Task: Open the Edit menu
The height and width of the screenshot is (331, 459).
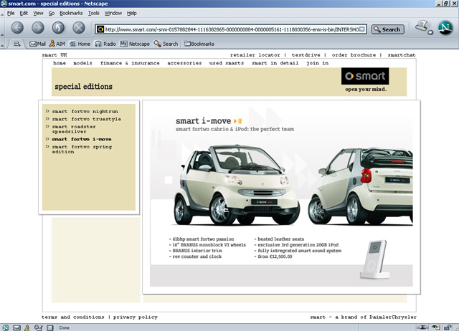Action: click(24, 13)
